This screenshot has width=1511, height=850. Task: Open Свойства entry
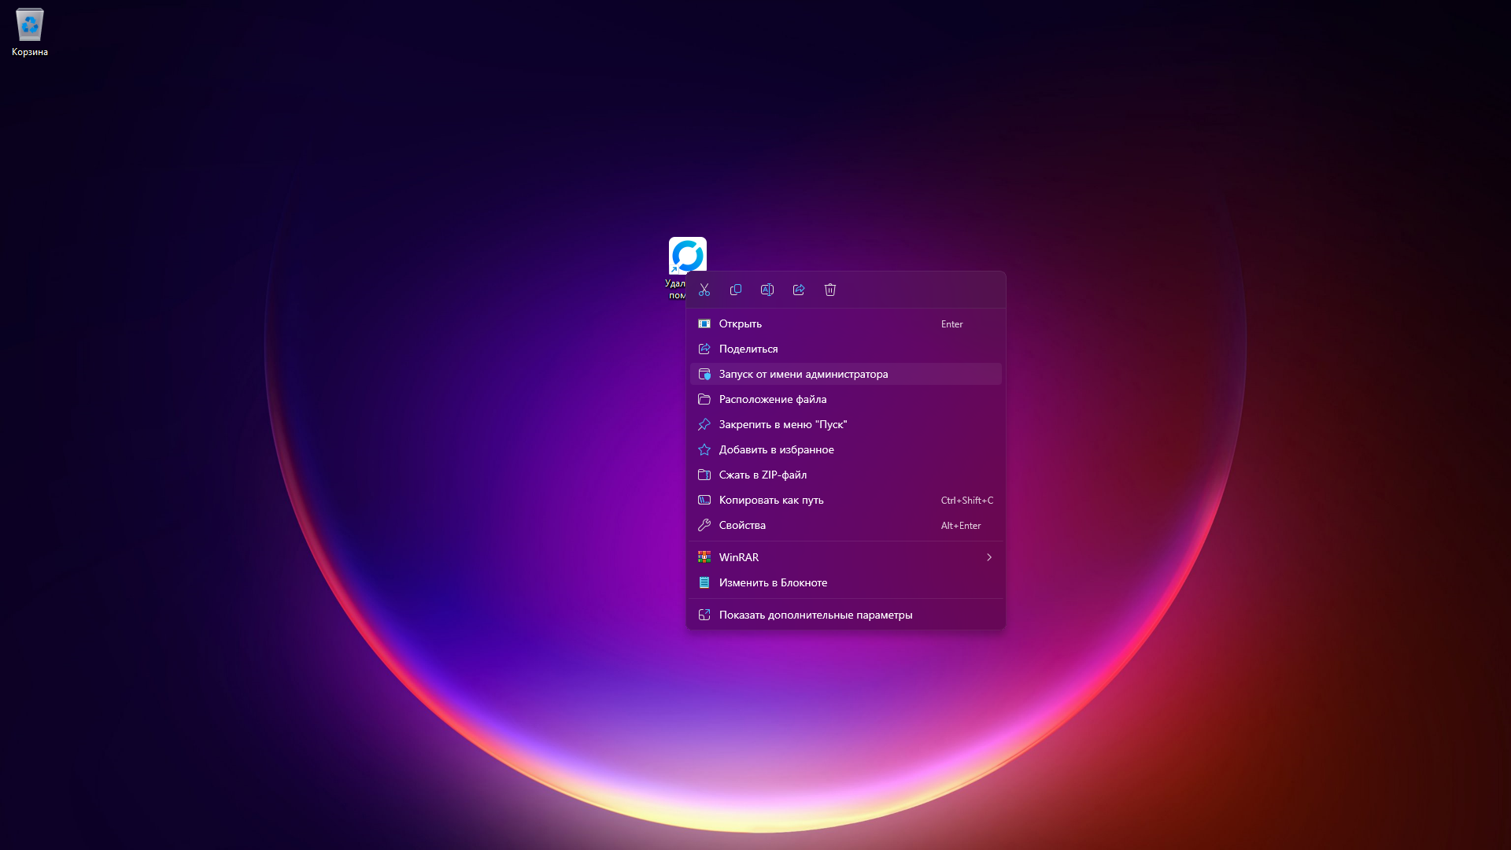click(742, 525)
